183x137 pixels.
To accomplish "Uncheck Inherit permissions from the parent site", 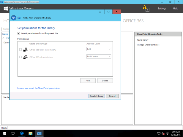I will click(19, 33).
